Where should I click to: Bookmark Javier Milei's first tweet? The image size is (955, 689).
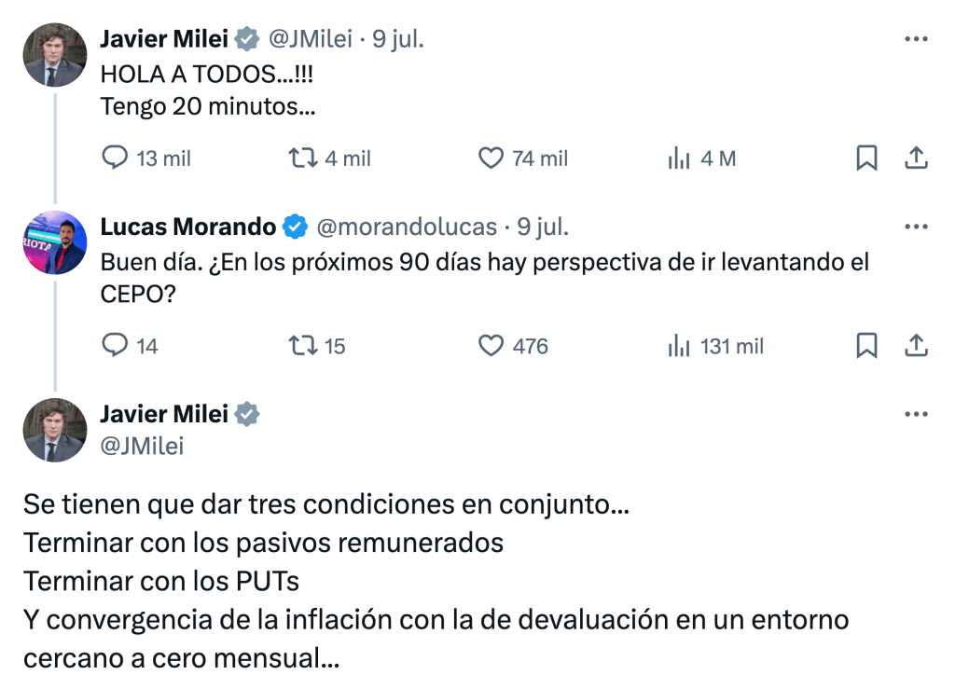pyautogui.click(x=866, y=158)
